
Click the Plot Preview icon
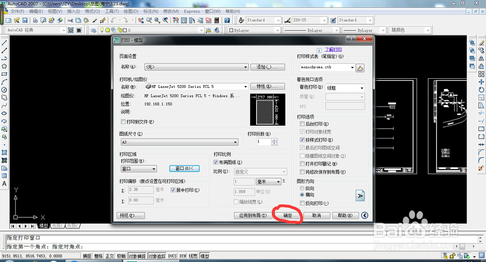pyautogui.click(x=43, y=20)
